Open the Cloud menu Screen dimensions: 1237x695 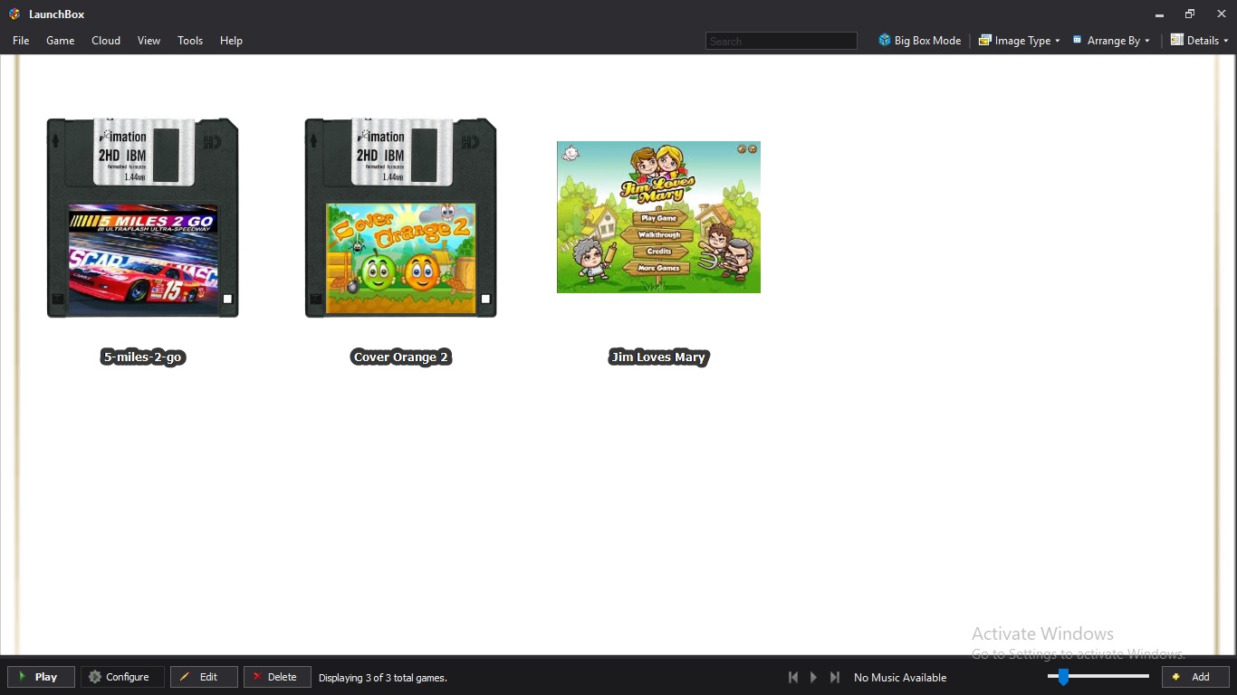(x=106, y=41)
